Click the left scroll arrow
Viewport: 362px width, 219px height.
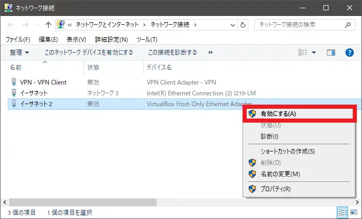pos(5,202)
